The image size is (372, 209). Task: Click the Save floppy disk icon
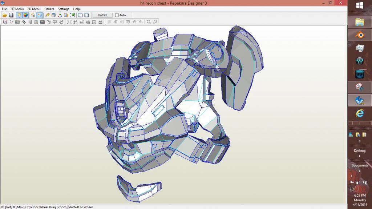pyautogui.click(x=11, y=15)
